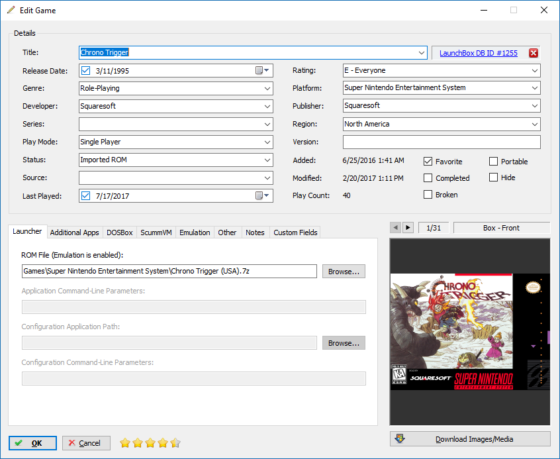
Task: Open the LaunchBox DB ID #1255 link
Action: 478,53
